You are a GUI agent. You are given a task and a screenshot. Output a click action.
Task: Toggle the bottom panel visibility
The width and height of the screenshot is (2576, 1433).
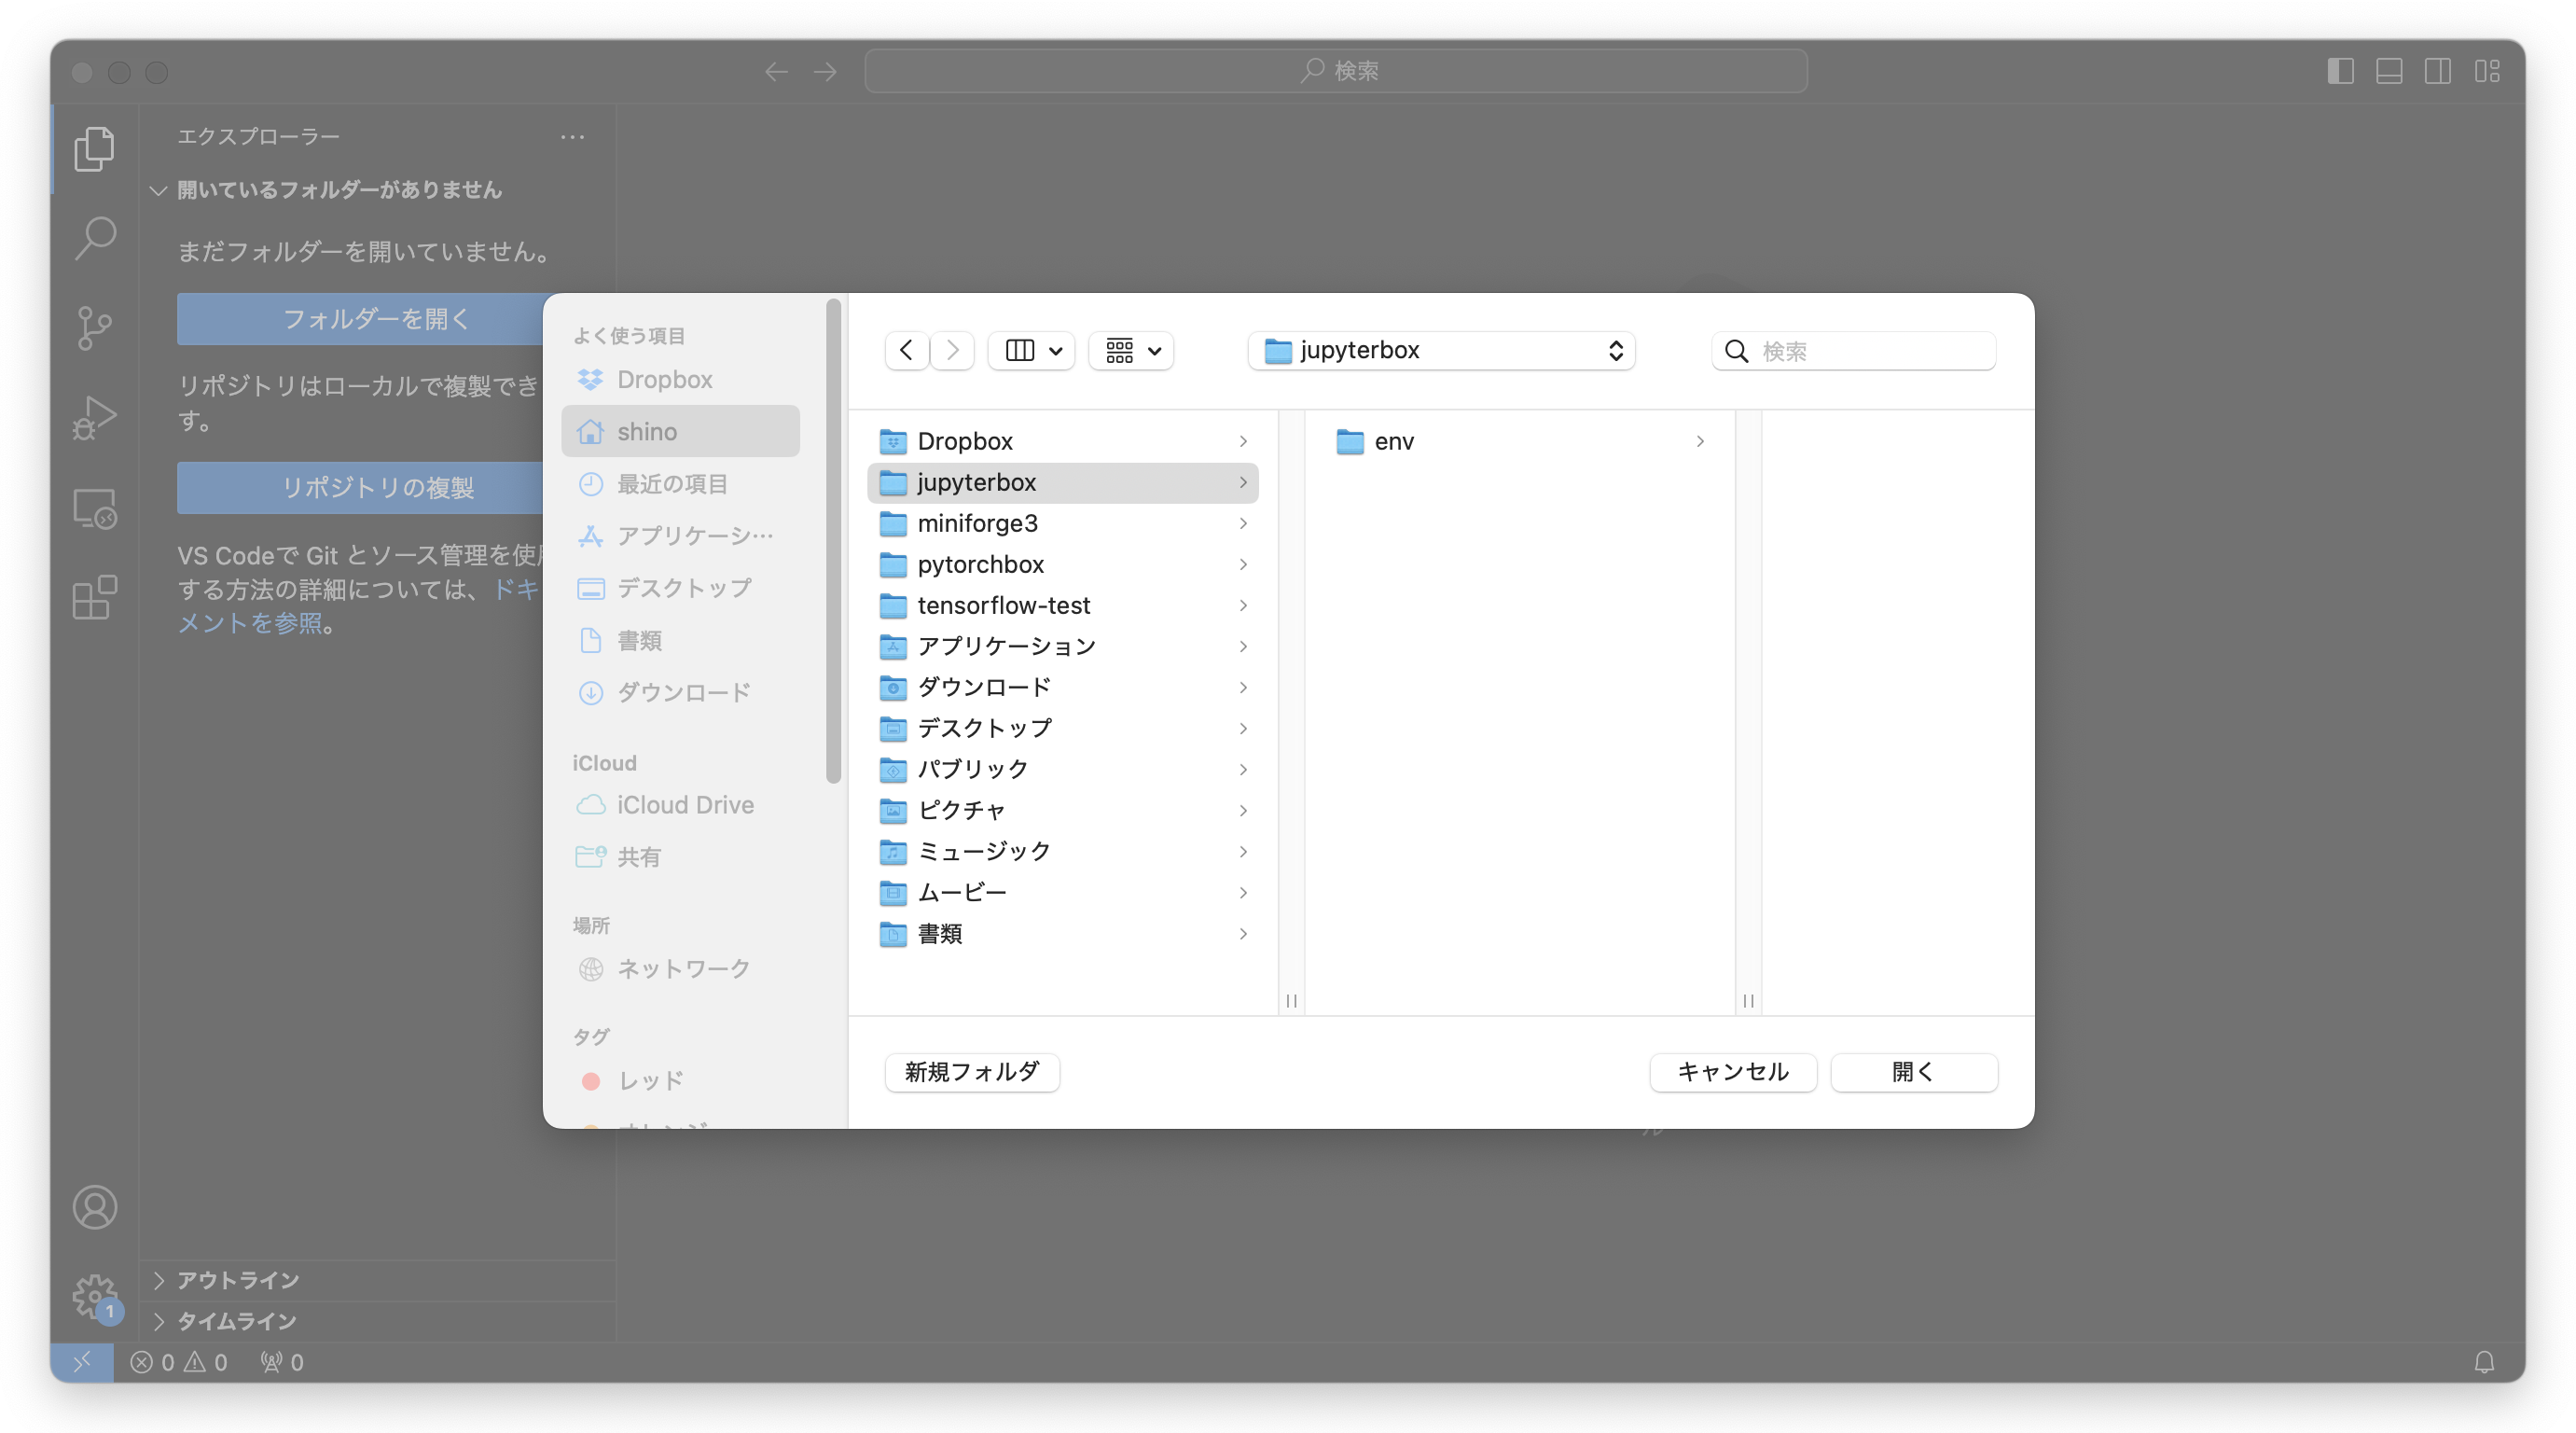2390,71
